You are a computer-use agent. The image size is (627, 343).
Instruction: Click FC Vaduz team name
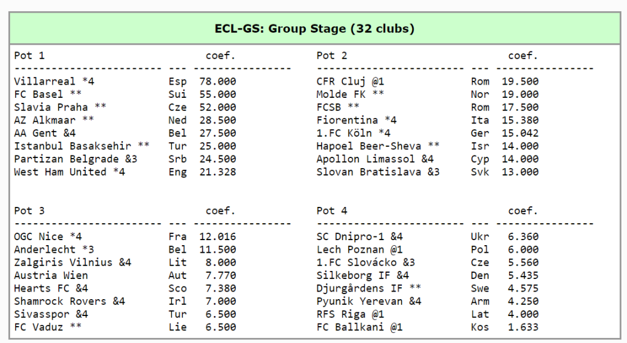coord(39,327)
